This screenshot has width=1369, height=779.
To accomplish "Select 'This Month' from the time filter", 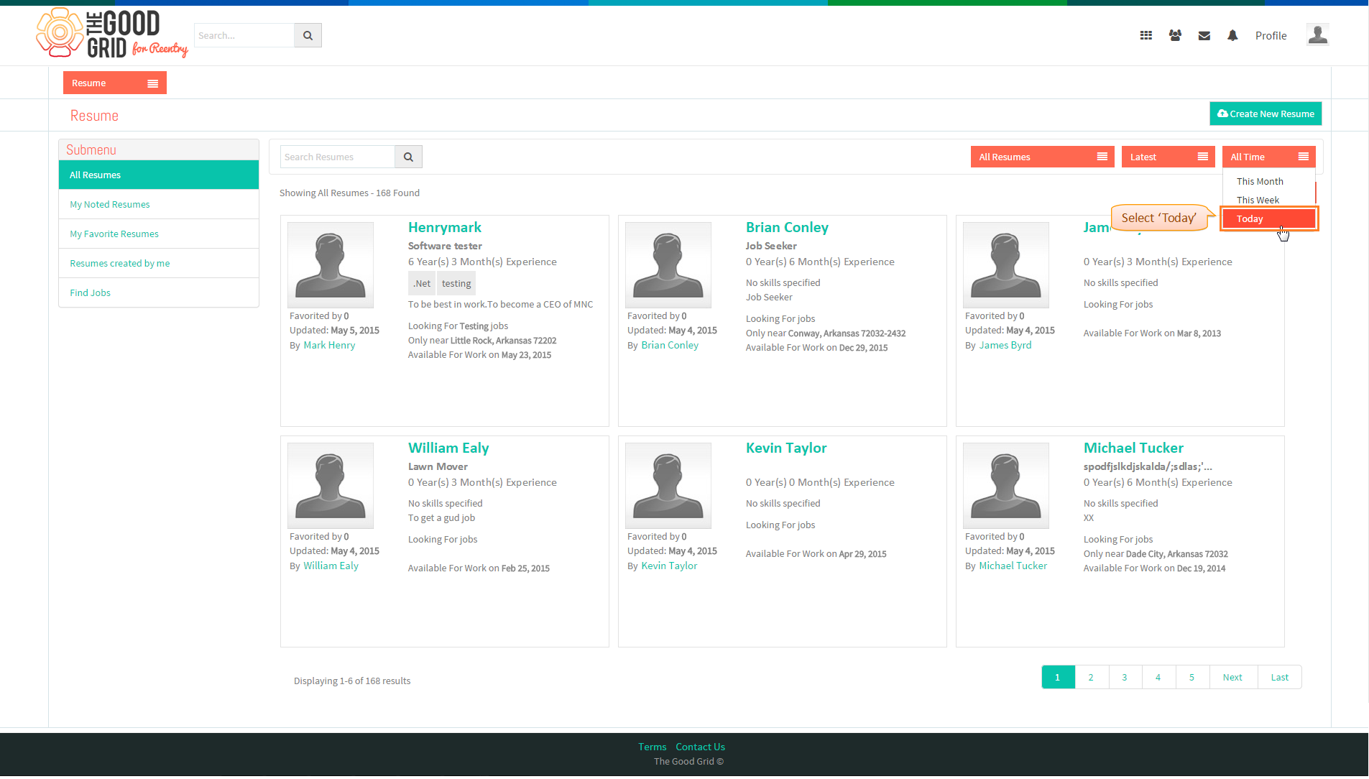I will (x=1260, y=181).
